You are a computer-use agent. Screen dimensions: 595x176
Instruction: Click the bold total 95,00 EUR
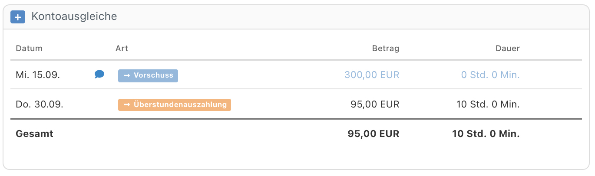click(x=374, y=134)
